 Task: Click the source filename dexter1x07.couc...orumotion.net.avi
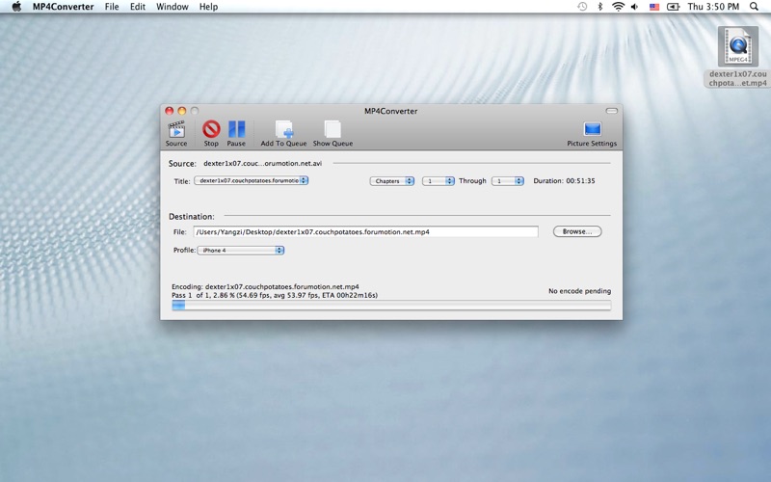point(262,163)
